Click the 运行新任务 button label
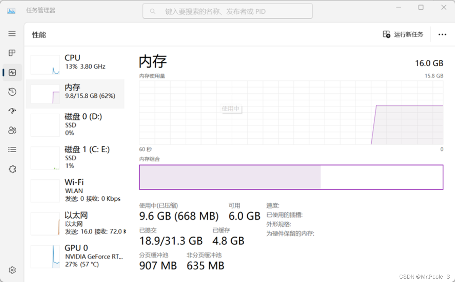The height and width of the screenshot is (282, 455). point(408,34)
